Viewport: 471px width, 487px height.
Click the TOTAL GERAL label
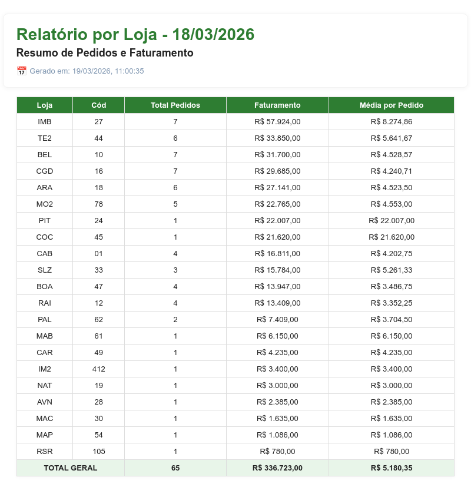coord(71,468)
